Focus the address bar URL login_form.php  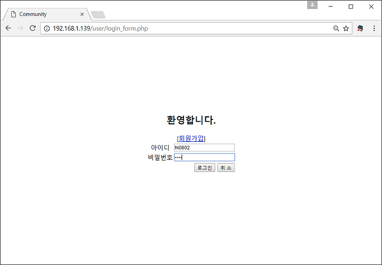[100, 29]
